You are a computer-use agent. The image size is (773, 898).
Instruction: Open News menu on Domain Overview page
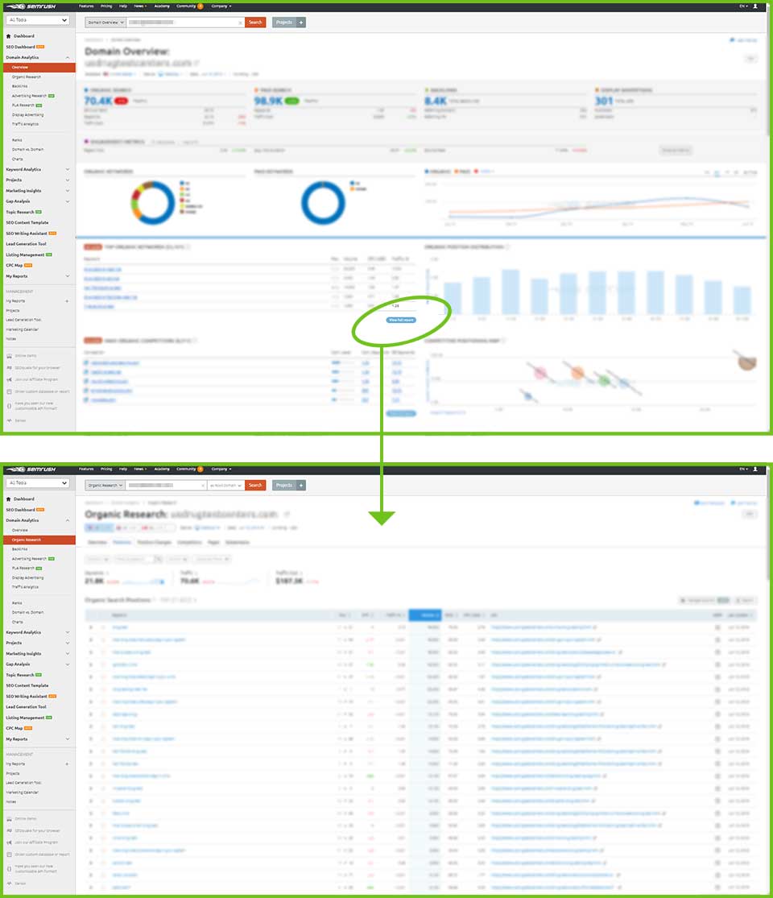click(140, 6)
